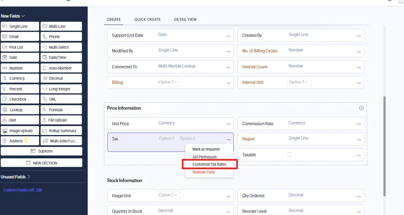Click the vertical scrollbar of the layout
Image resolution: width=404 pixels, height=215 pixels.
coord(384,146)
